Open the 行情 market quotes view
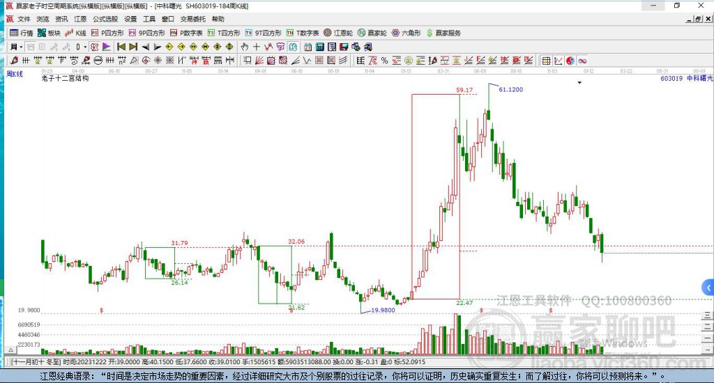 [22, 33]
